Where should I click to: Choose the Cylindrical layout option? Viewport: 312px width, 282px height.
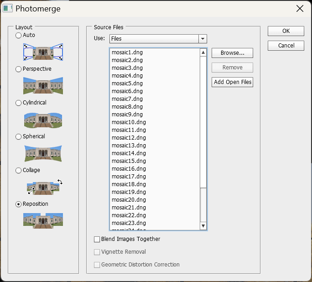pyautogui.click(x=19, y=103)
